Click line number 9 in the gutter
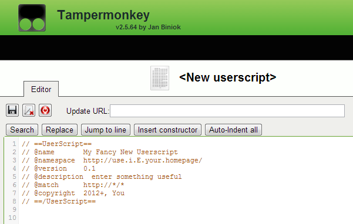 click(15, 209)
